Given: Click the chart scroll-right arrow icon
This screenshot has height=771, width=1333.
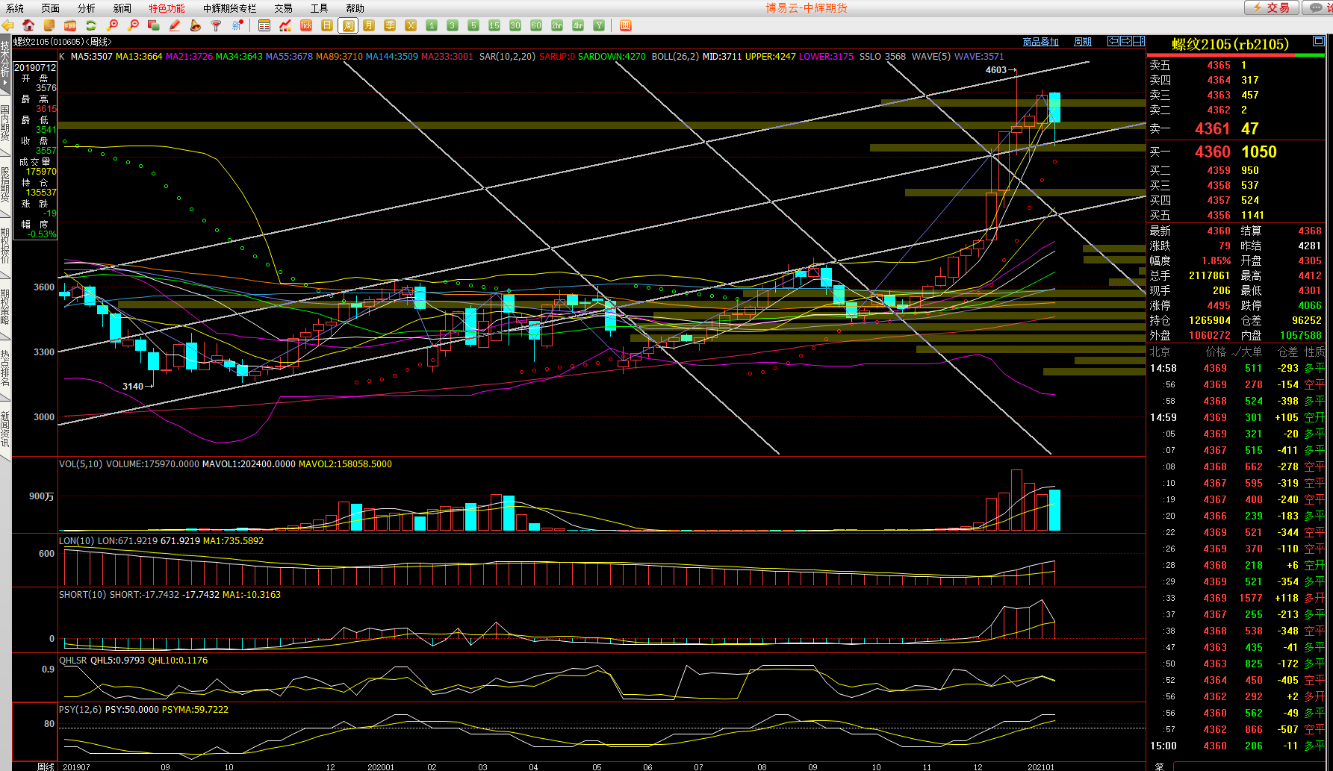Looking at the screenshot, I should [1126, 41].
